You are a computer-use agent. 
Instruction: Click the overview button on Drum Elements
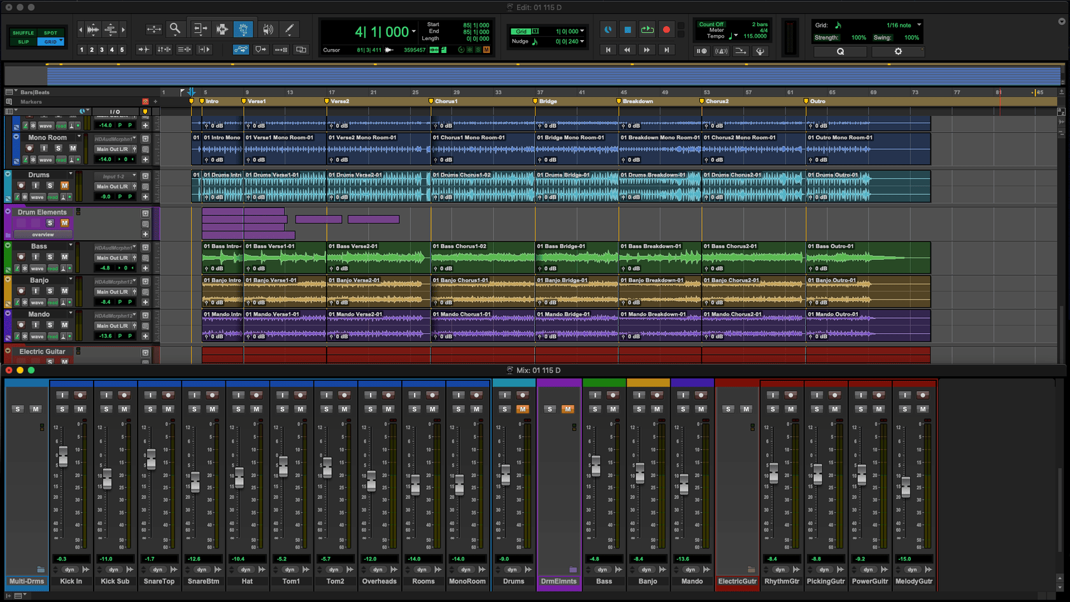point(43,234)
